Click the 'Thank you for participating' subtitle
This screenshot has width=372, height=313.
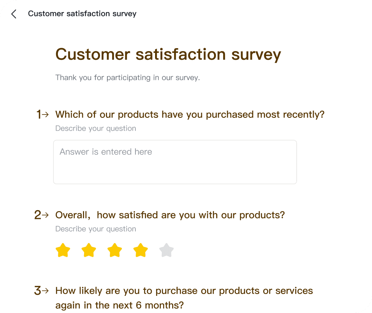(128, 78)
